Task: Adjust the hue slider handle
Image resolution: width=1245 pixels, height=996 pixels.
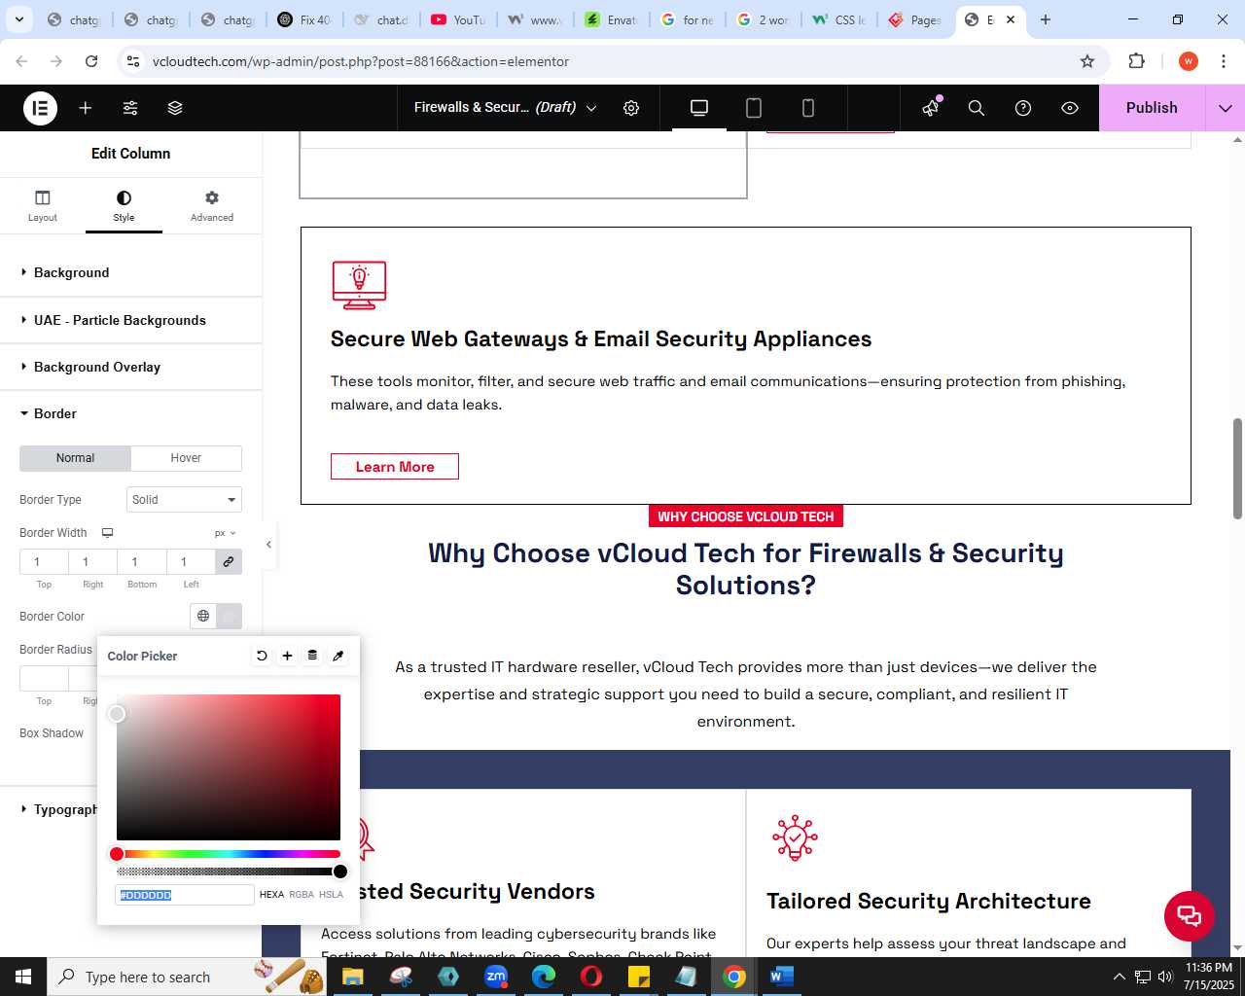Action: (117, 854)
